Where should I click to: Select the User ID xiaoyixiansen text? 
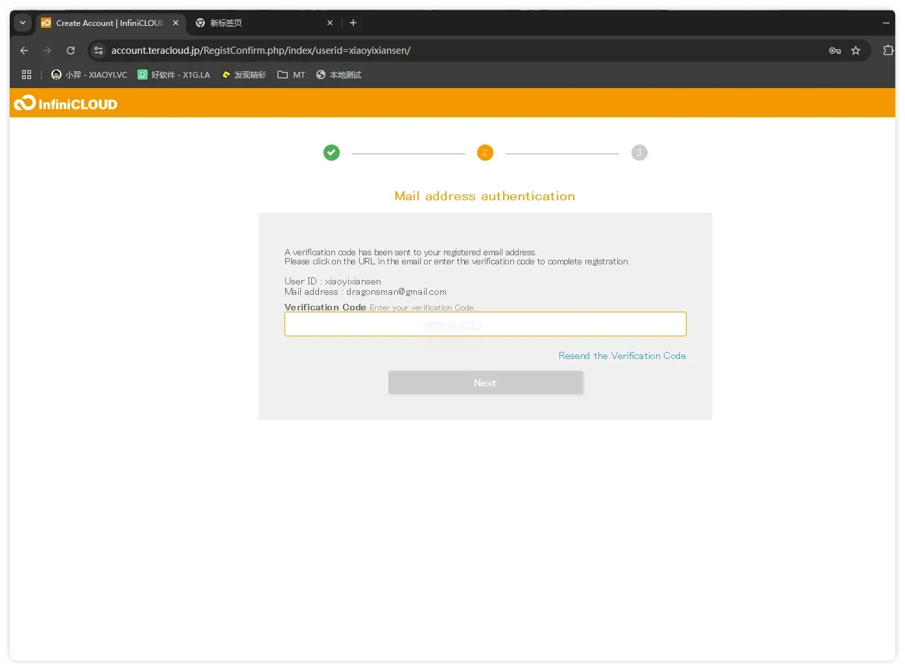(333, 281)
